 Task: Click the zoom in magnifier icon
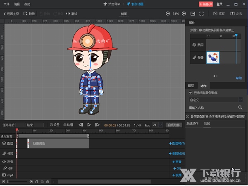[x=184, y=14]
